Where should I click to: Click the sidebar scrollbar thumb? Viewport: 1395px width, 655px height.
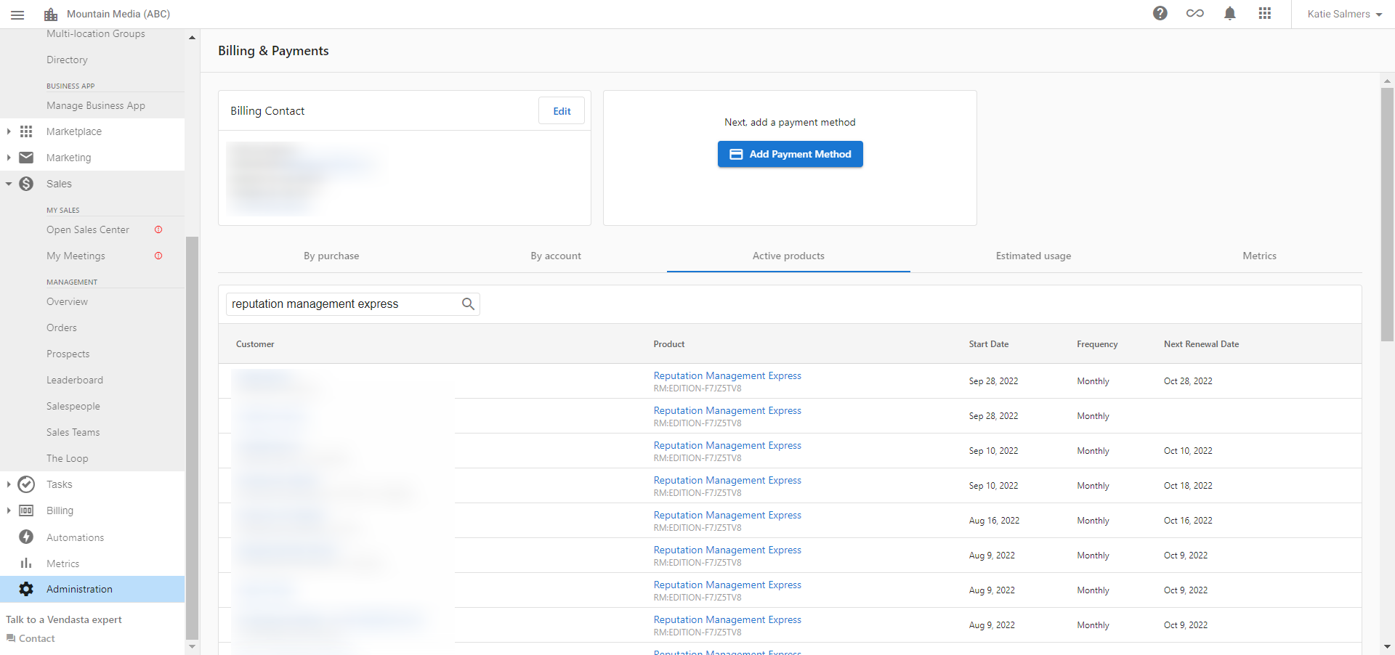click(193, 438)
